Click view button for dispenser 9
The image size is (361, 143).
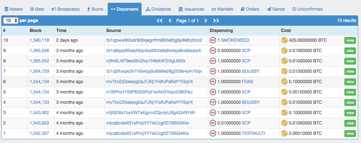coord(350,51)
